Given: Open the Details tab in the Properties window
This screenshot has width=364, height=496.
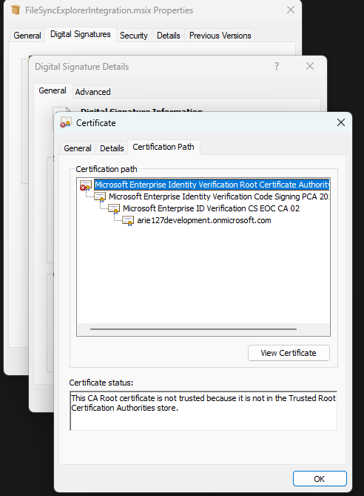Looking at the screenshot, I should coord(168,36).
